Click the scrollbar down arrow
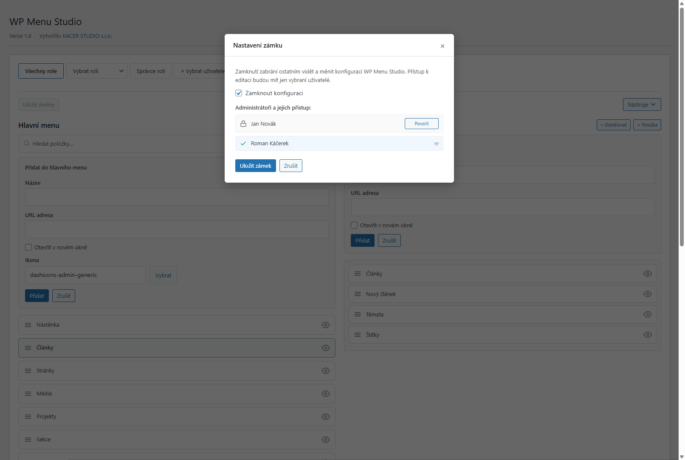The width and height of the screenshot is (685, 460). coord(682,457)
